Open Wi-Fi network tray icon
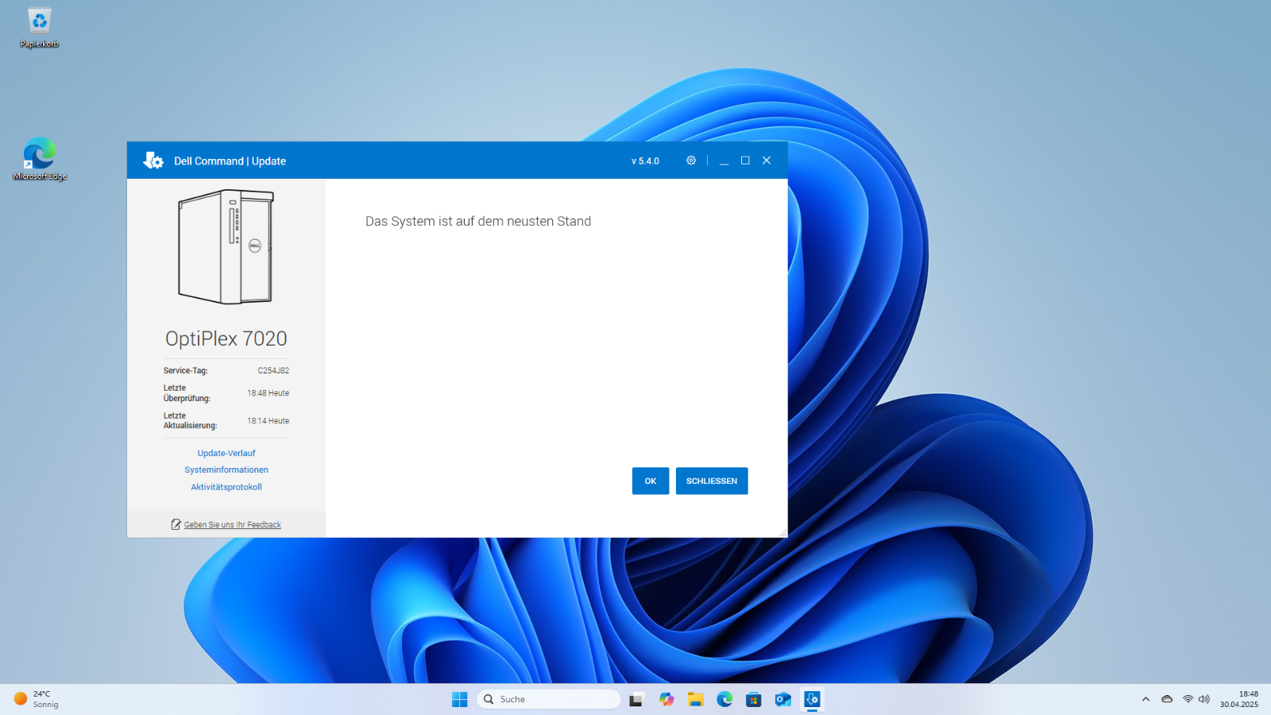Viewport: 1271px width, 715px height. [1188, 699]
